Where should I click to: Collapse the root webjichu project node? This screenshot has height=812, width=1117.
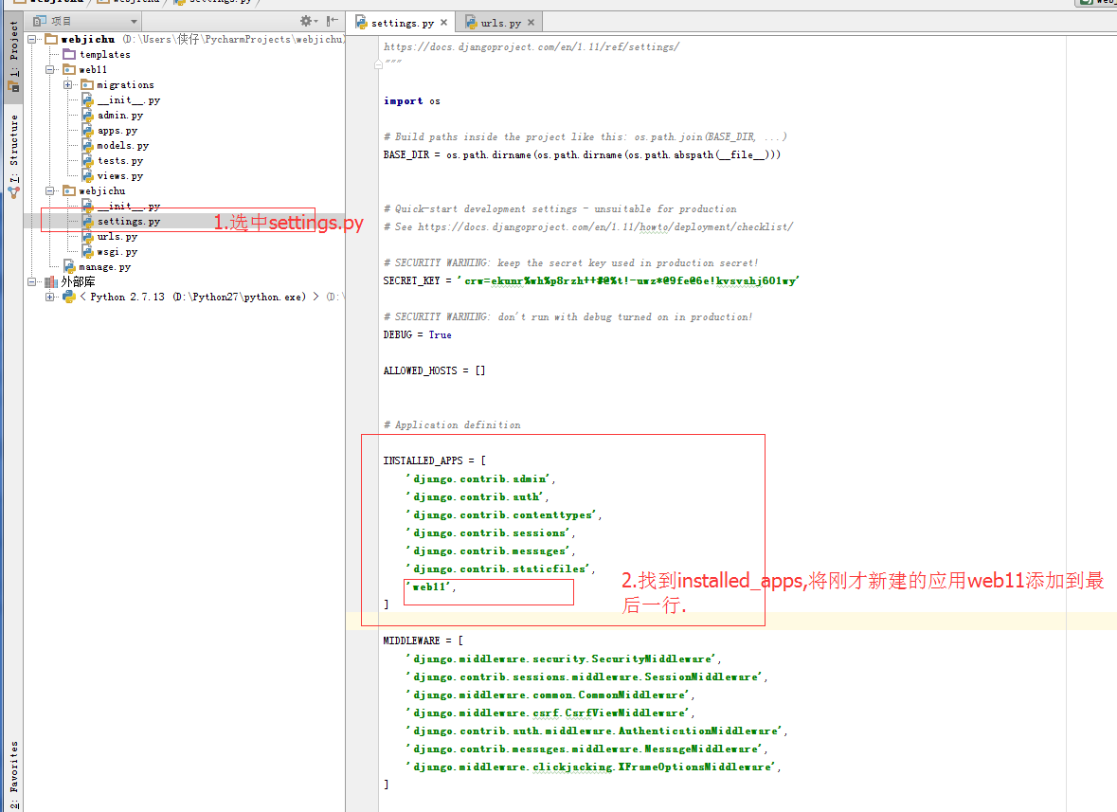(32, 39)
